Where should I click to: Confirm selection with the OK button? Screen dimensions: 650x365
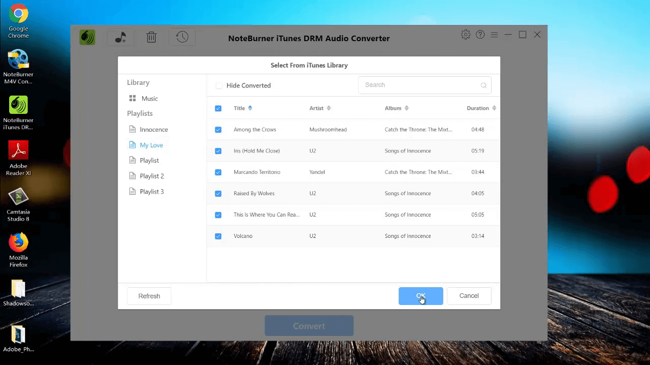coord(420,296)
